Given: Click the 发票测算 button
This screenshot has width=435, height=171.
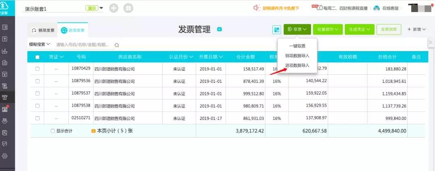Looking at the screenshot, I should coord(389,29).
